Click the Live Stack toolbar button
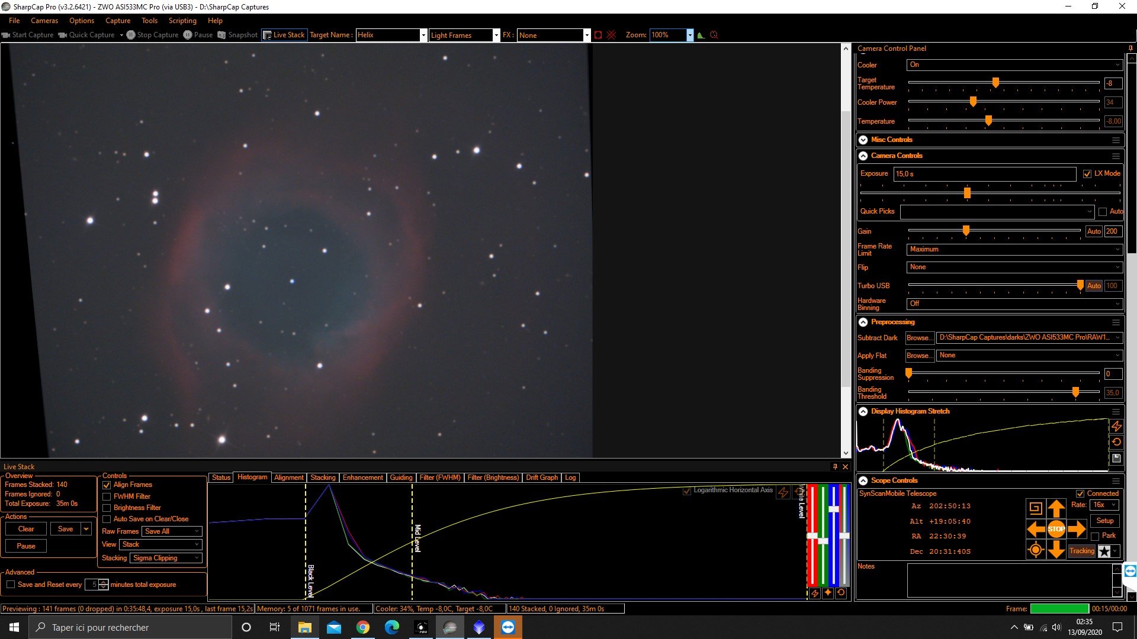1137x639 pixels. coord(284,35)
